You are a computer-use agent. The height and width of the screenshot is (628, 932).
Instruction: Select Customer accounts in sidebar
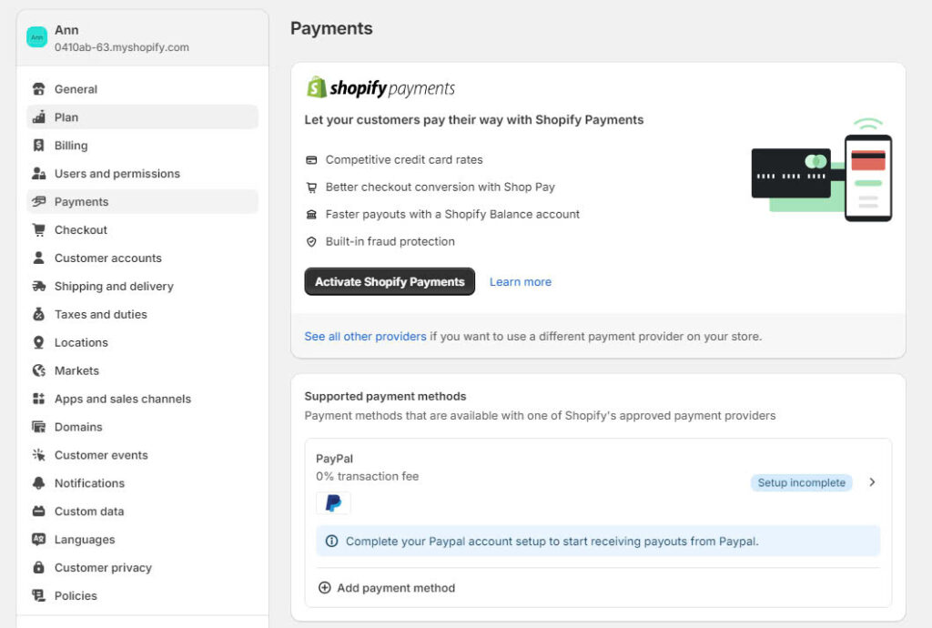pyautogui.click(x=143, y=258)
